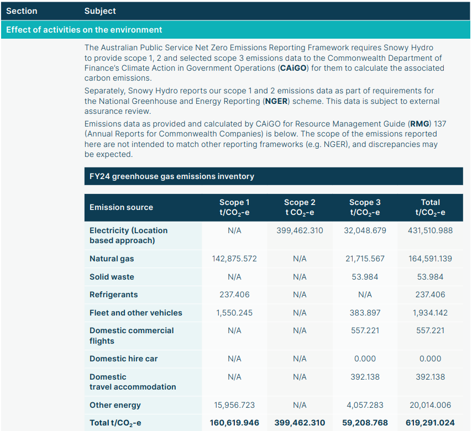Click Electricity Scope 2 value 399,462.310
This screenshot has width=472, height=431.
point(300,230)
